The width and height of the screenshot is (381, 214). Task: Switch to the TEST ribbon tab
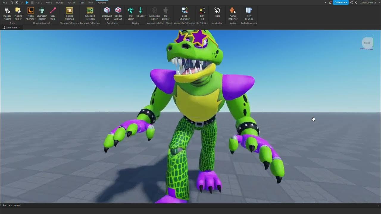pos(82,2)
